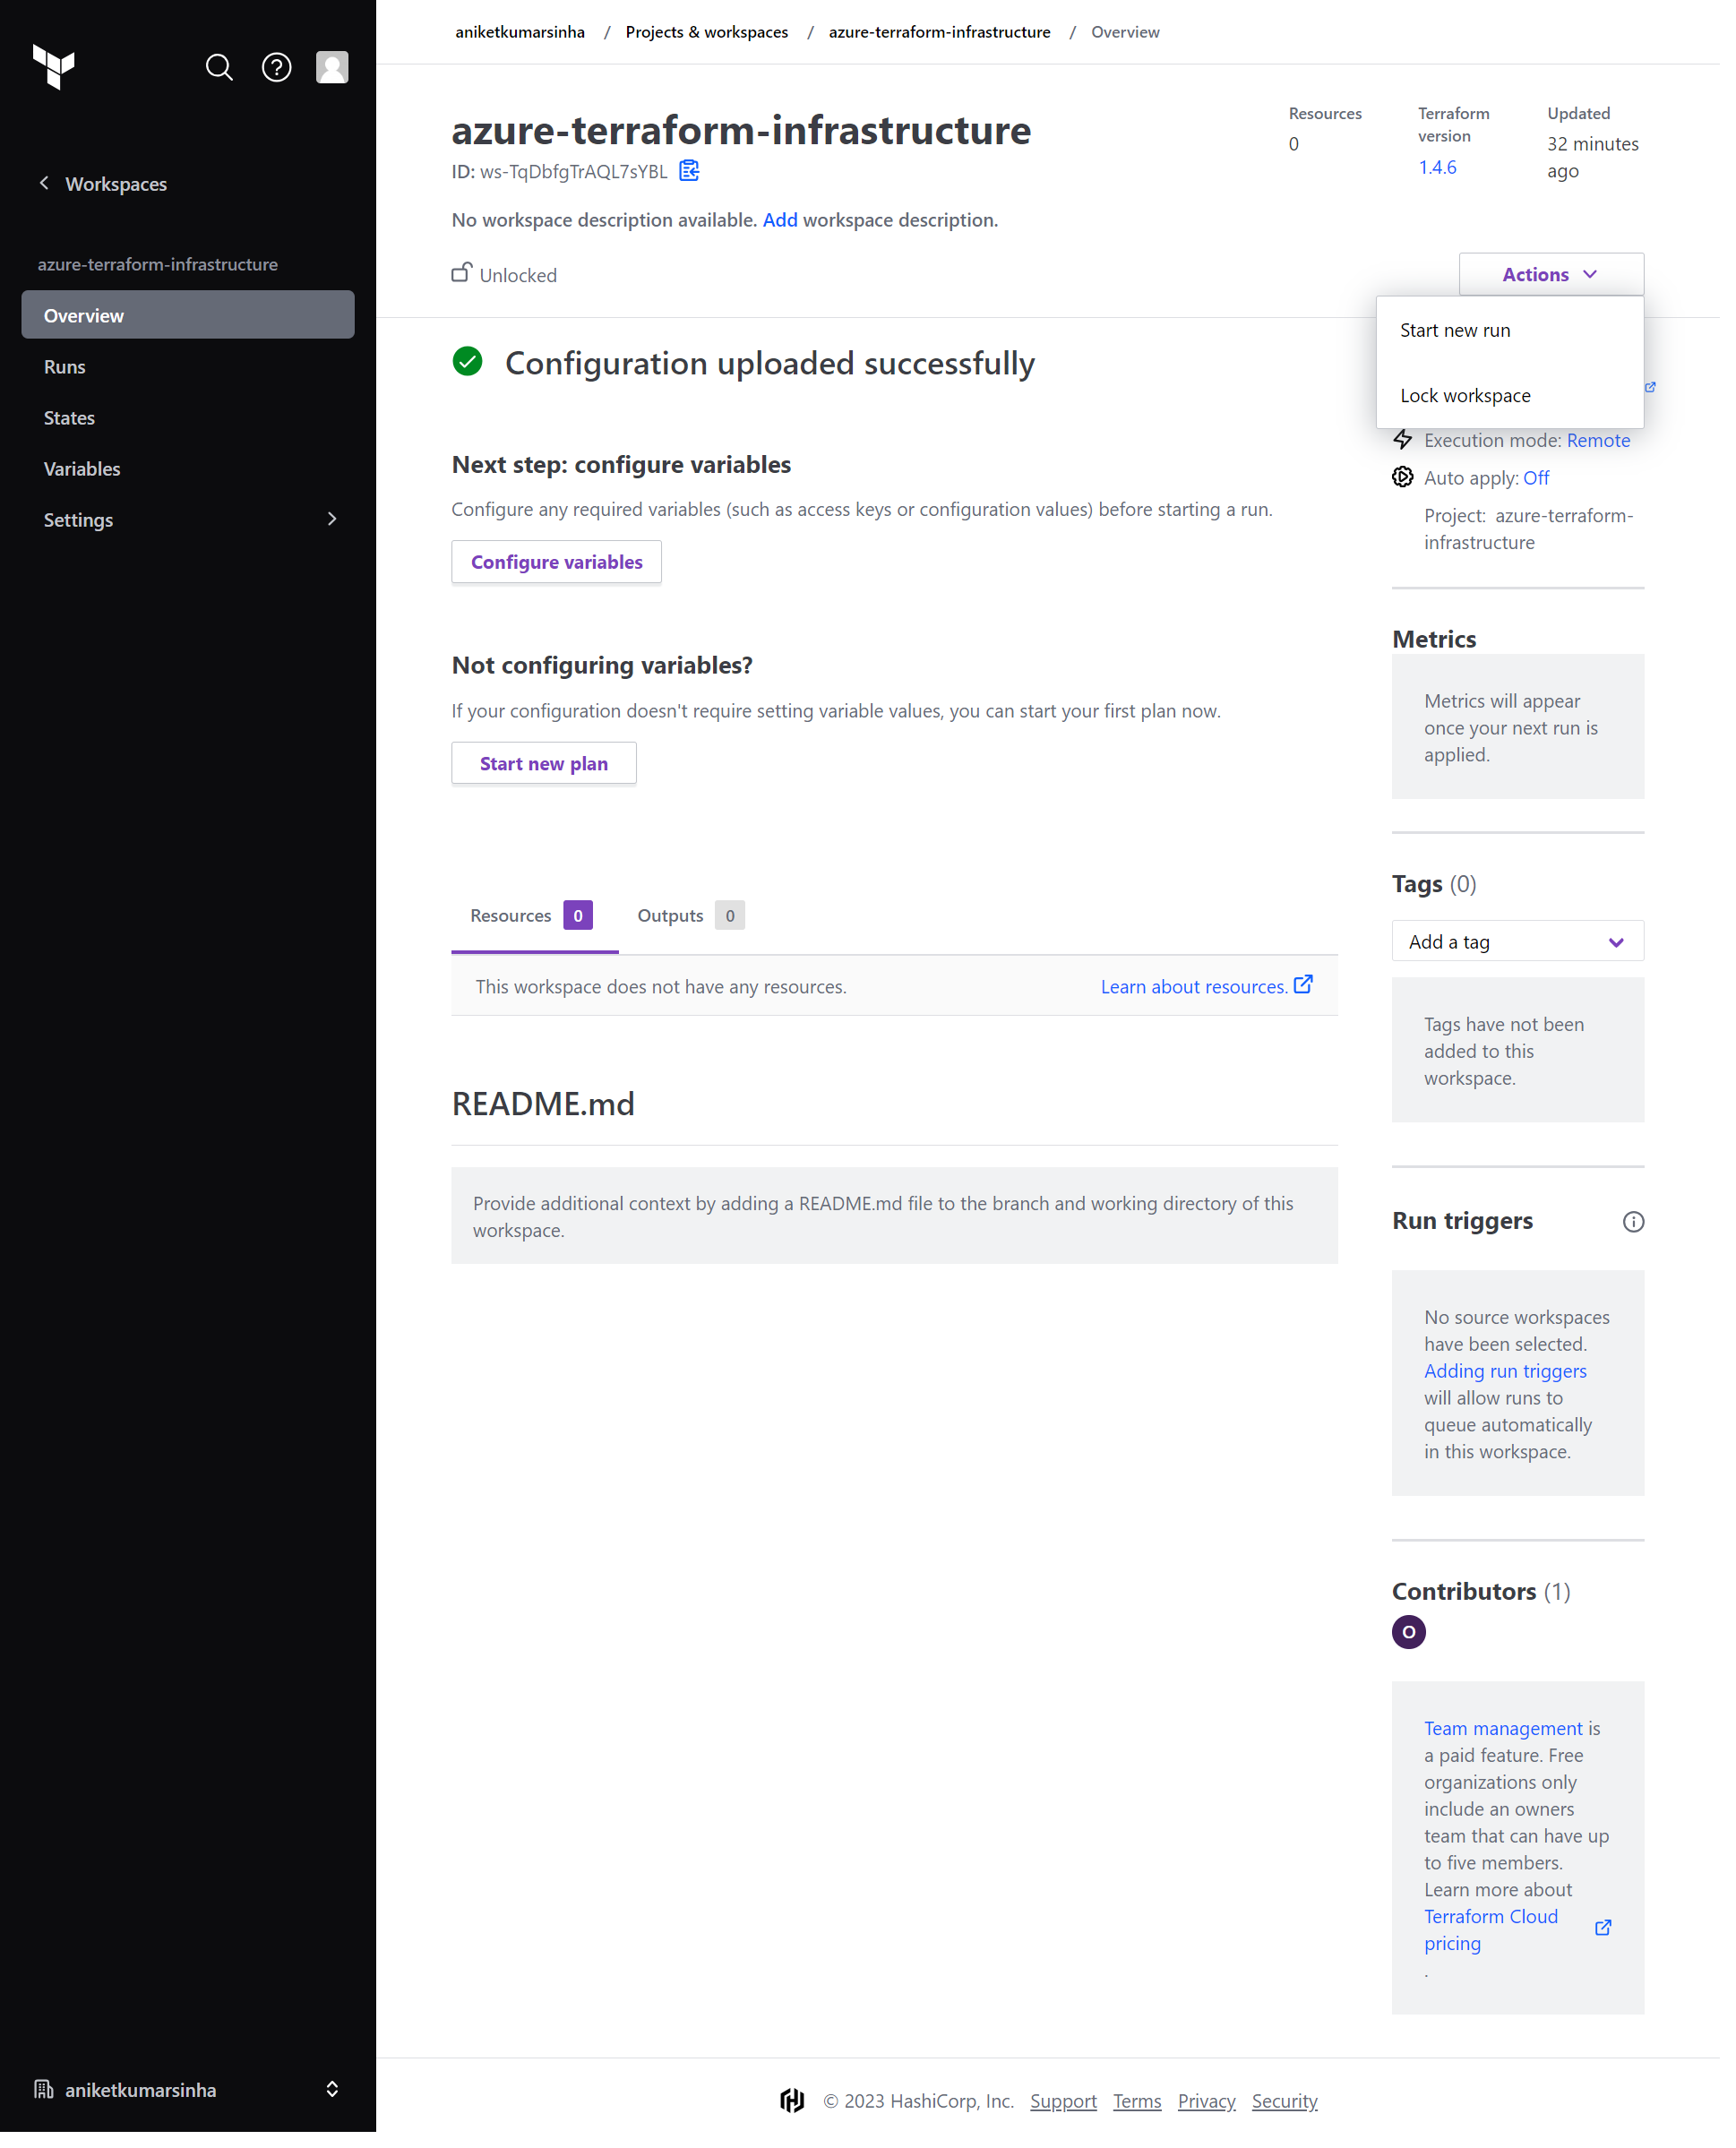Open the Support footer link
This screenshot has height=2148, width=1736.
coord(1073,2120)
